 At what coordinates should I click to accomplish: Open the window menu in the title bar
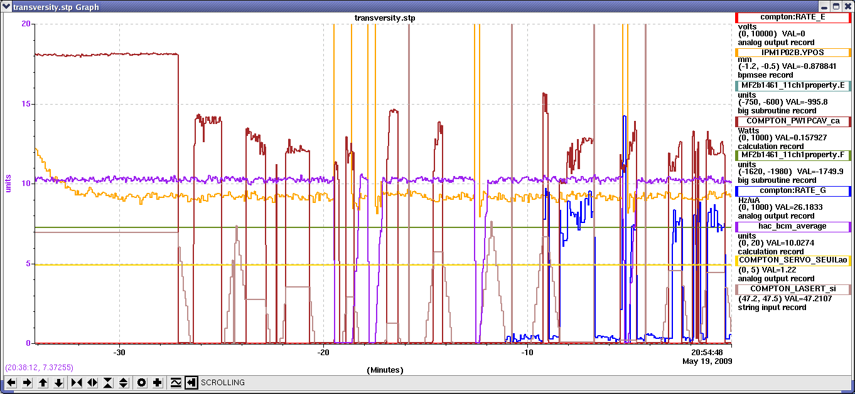(6, 6)
